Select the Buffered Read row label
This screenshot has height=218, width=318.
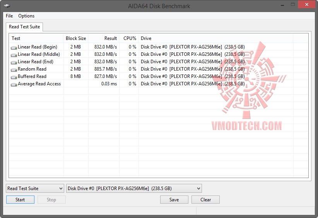(32, 76)
